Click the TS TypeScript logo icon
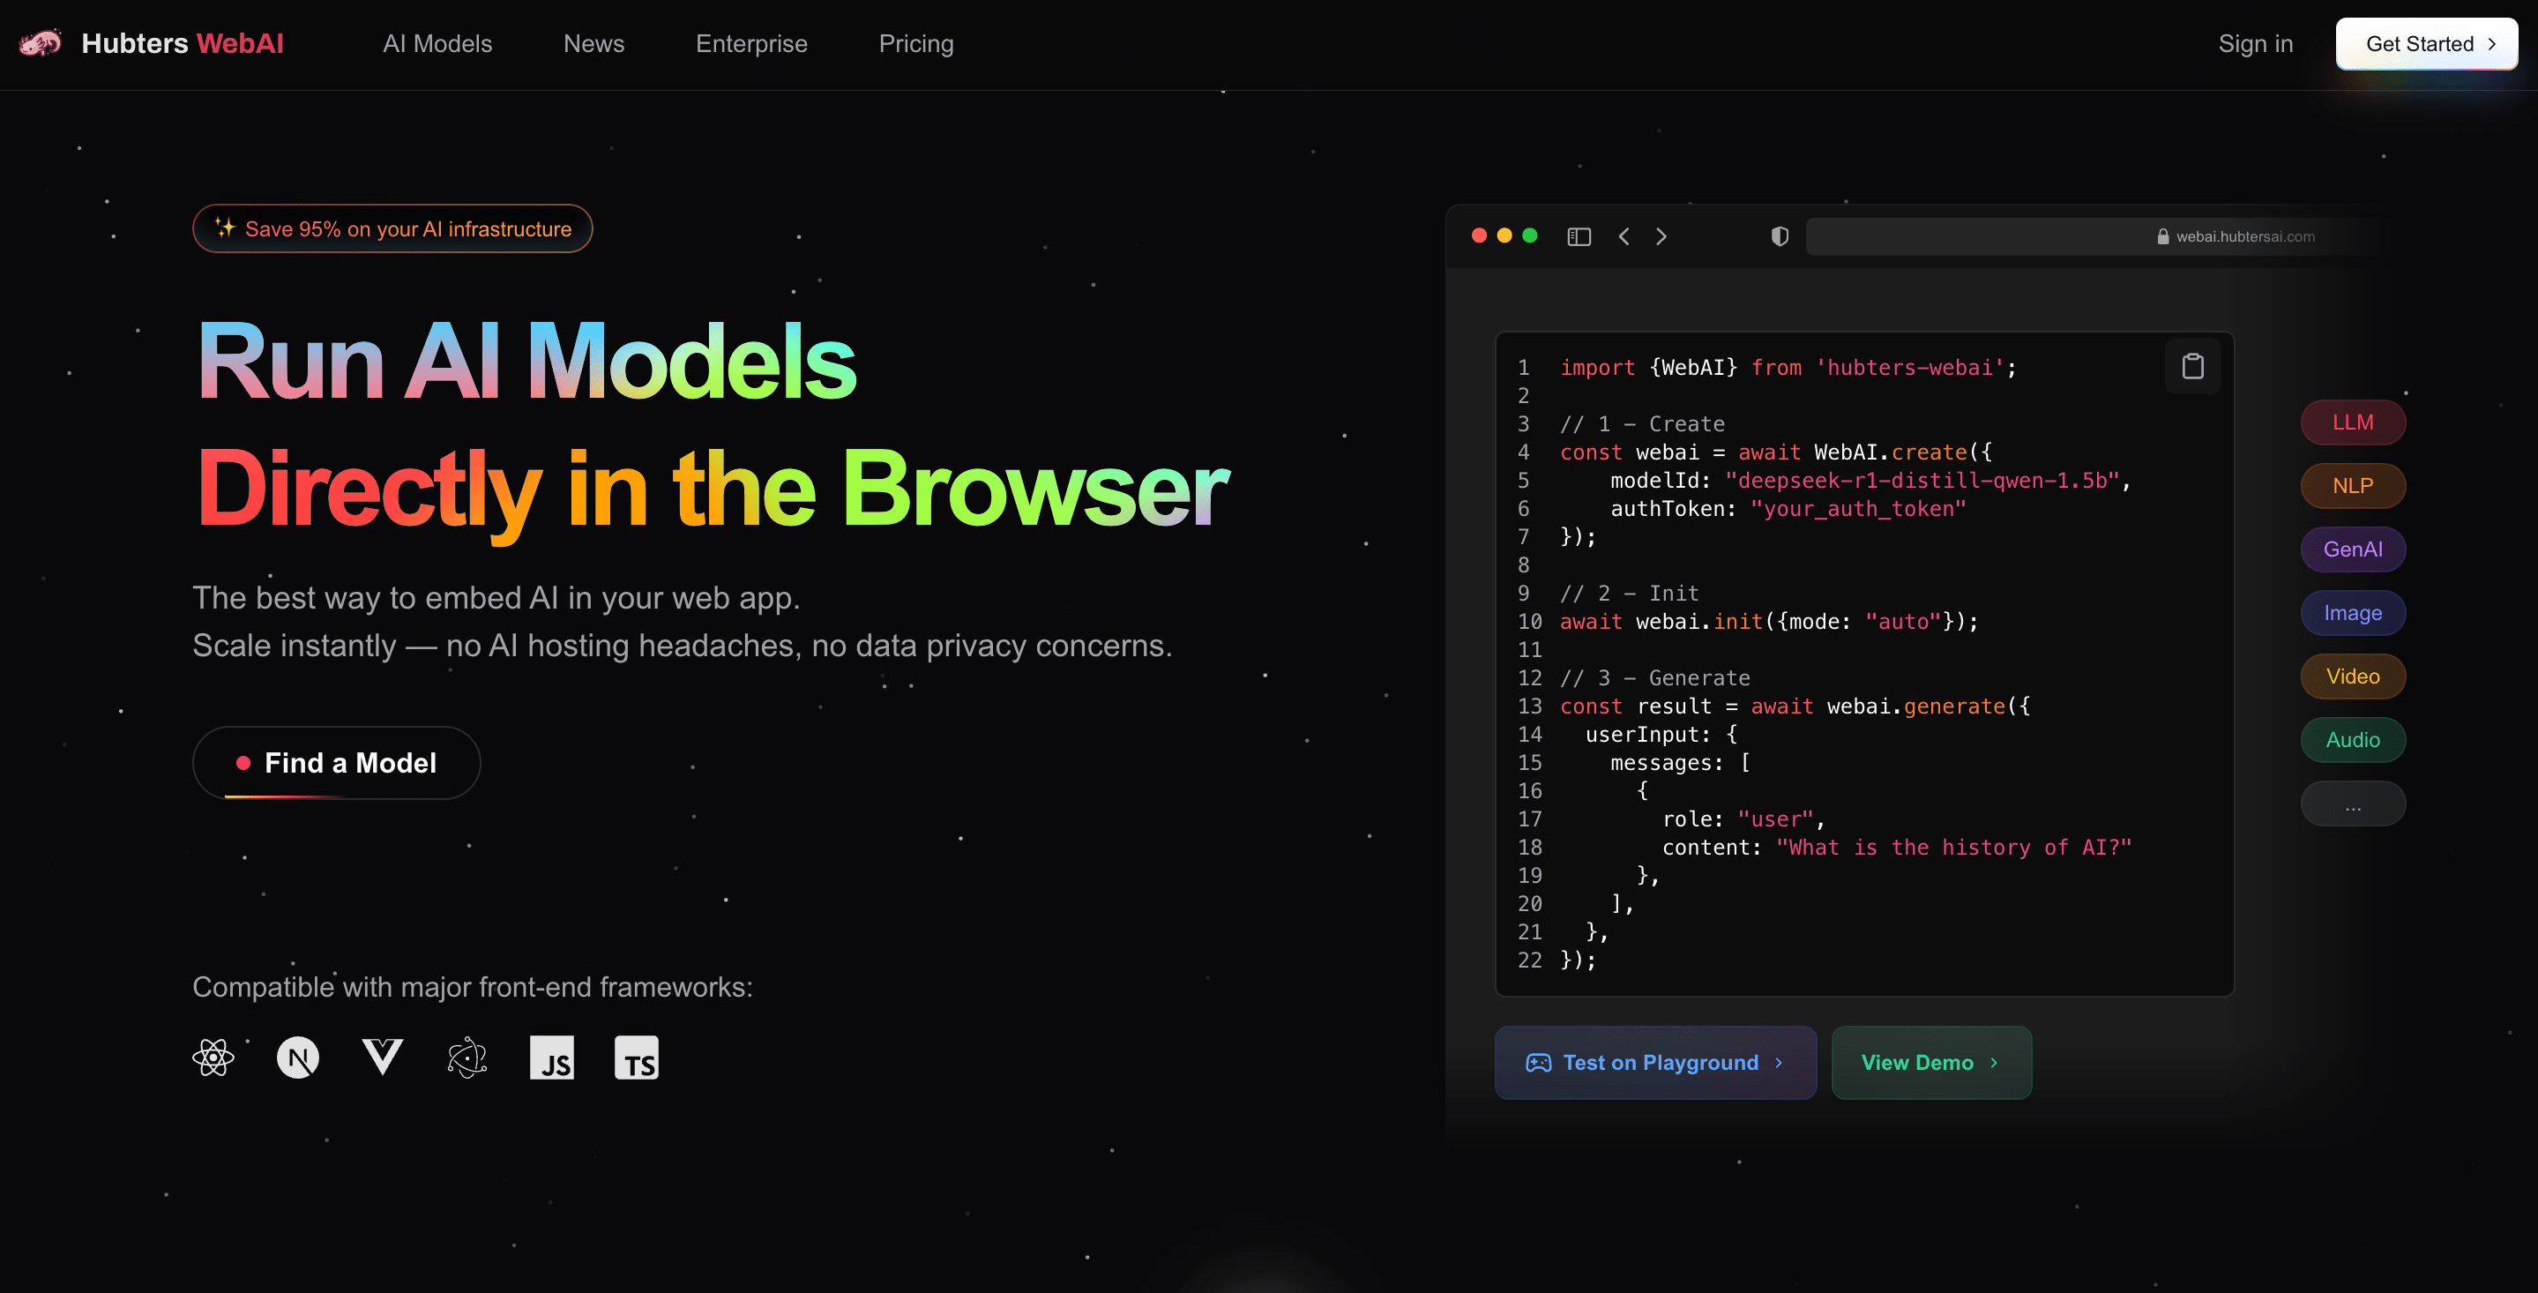The image size is (2538, 1293). coord(637,1058)
